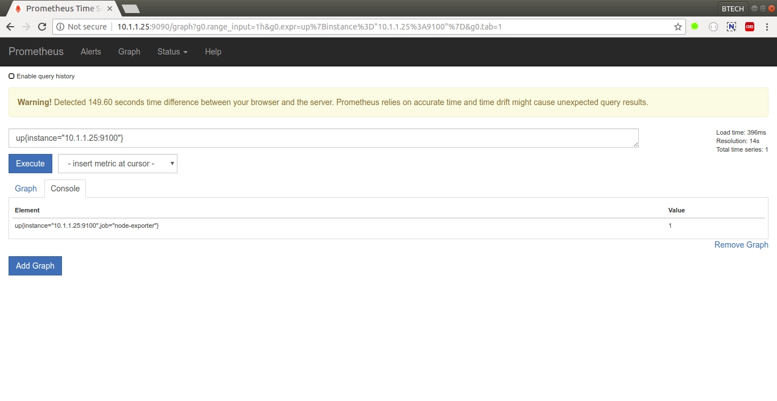Switch to the Graph tab
The height and width of the screenshot is (401, 777).
tap(26, 189)
